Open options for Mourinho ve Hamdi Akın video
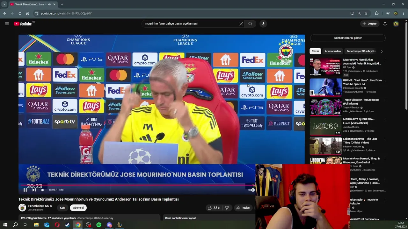Screen dimensions: 408x229 pos(385,60)
